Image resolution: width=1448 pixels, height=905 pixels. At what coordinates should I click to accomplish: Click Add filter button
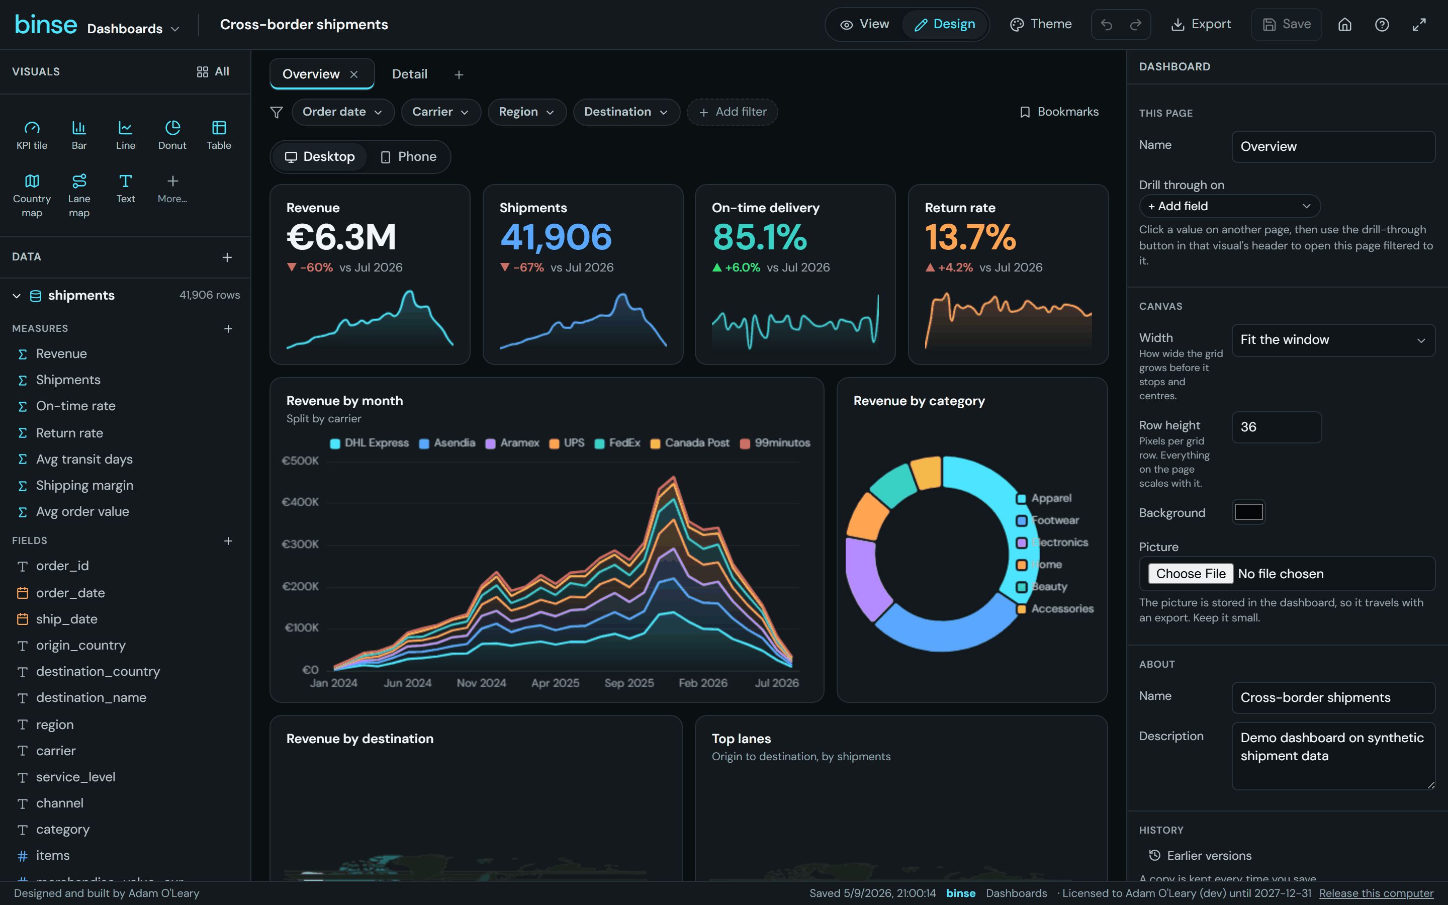click(733, 112)
